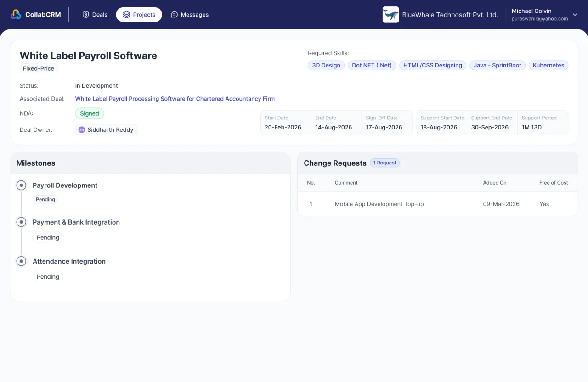The image size is (588, 382).
Task: Click the 09-Mar-2026 added-on date
Action: tap(501, 204)
